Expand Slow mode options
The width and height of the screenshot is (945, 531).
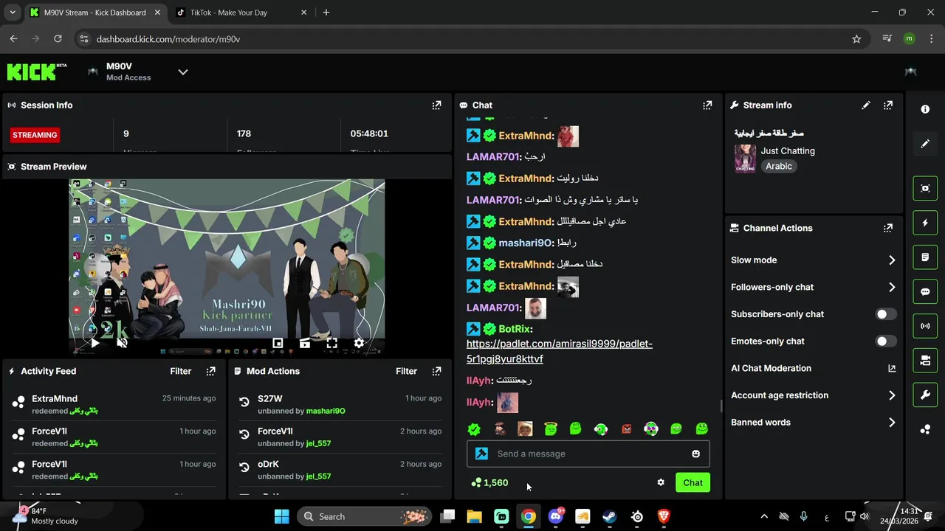tap(813, 260)
